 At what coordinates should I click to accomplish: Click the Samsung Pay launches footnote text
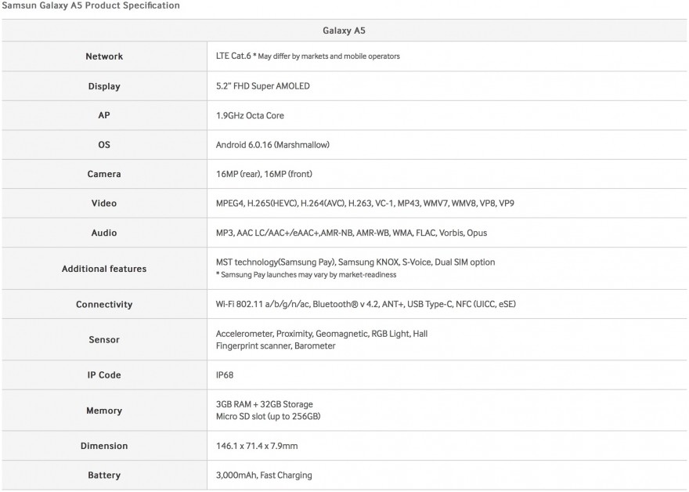(x=306, y=275)
